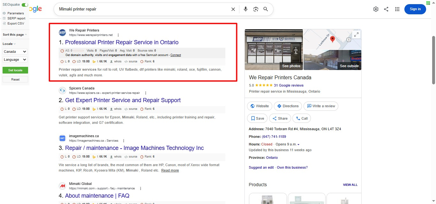Image resolution: width=436 pixels, height=204 pixels.
Task: Click VIEW ALL products link
Action: [x=350, y=185]
